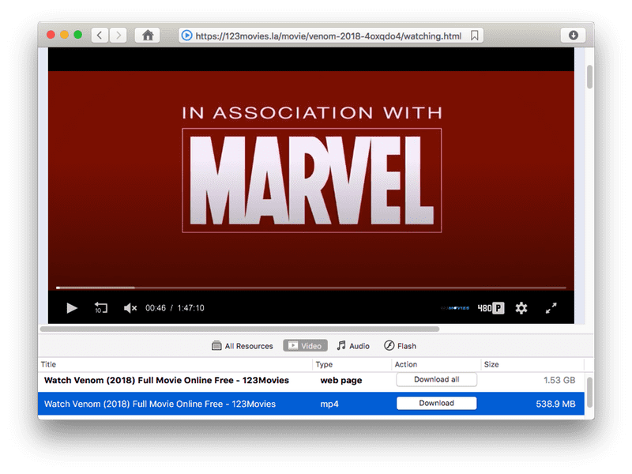Toggle the 480P quality indicator

(487, 308)
